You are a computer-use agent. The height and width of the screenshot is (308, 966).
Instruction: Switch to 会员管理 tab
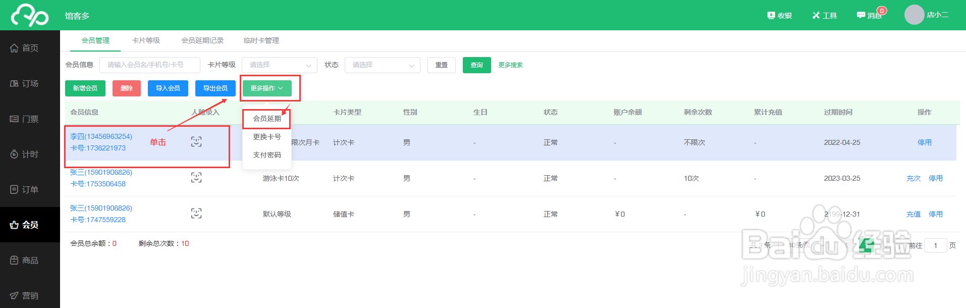95,40
